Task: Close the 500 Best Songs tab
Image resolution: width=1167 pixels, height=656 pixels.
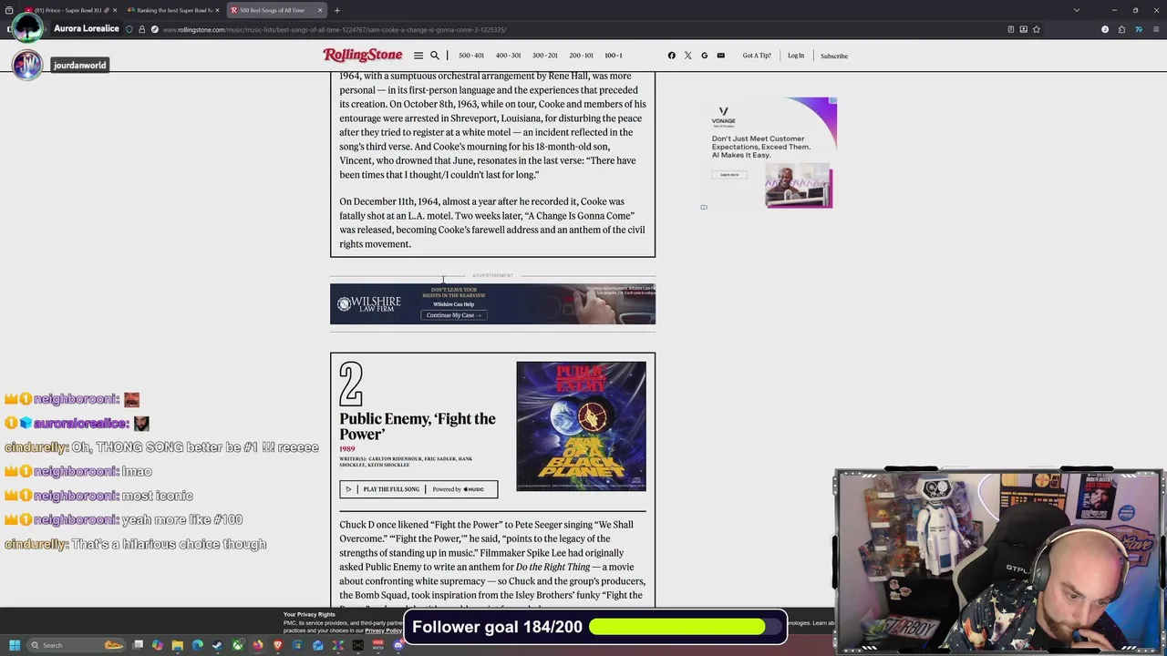Action: click(320, 10)
